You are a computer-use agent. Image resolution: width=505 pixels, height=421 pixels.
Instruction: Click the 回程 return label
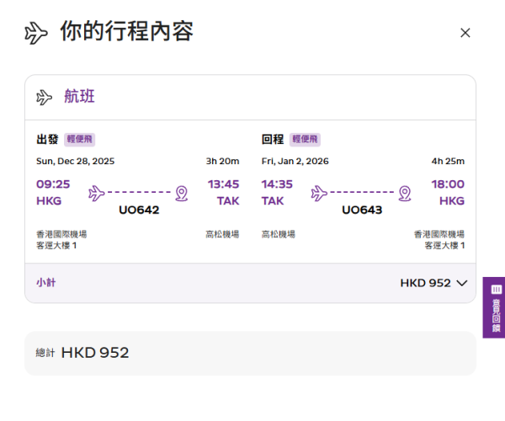(273, 140)
